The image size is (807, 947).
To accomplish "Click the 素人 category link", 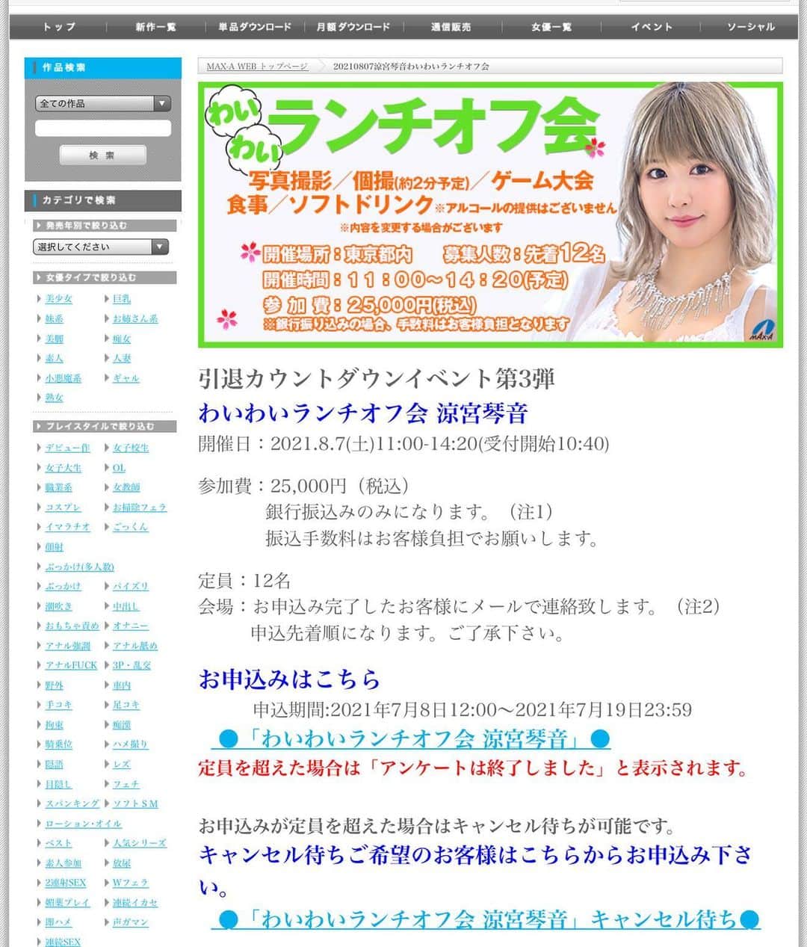I will pyautogui.click(x=54, y=358).
